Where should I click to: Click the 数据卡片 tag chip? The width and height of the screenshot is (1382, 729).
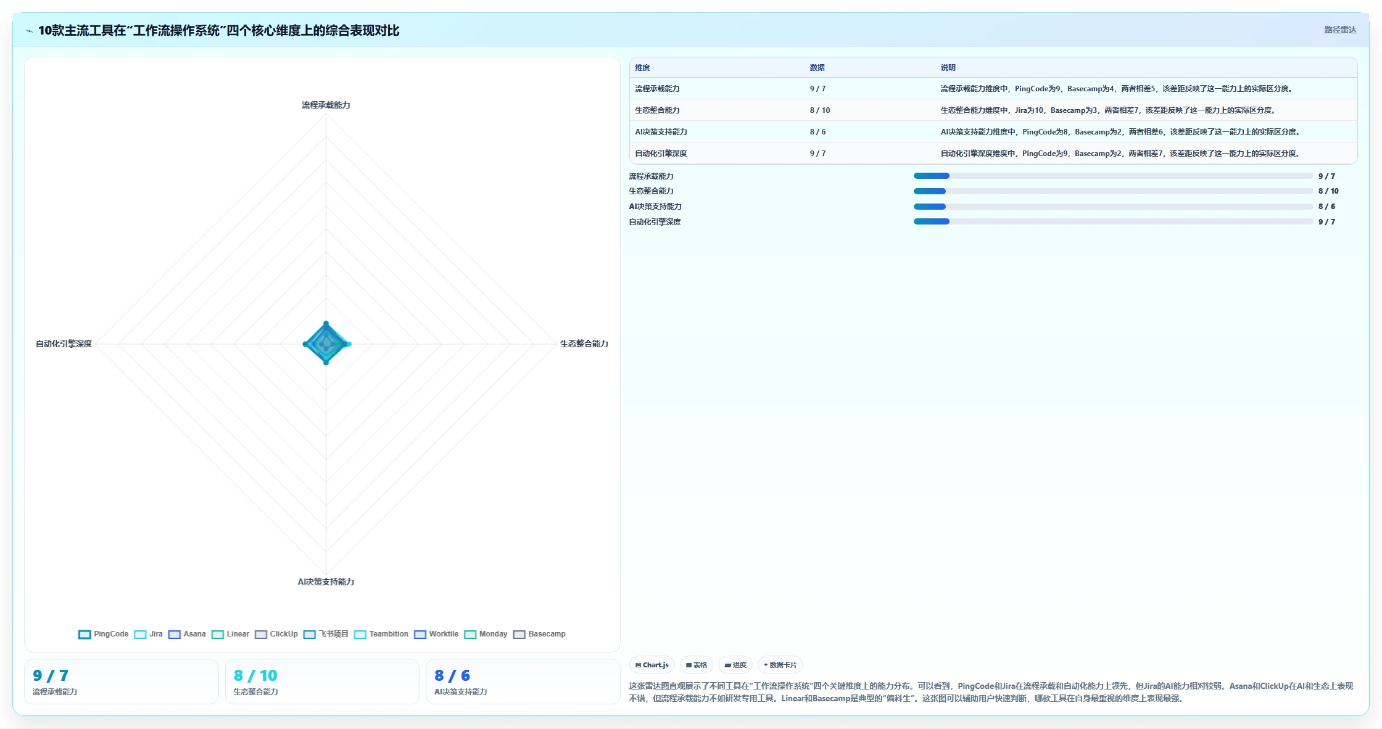point(780,665)
